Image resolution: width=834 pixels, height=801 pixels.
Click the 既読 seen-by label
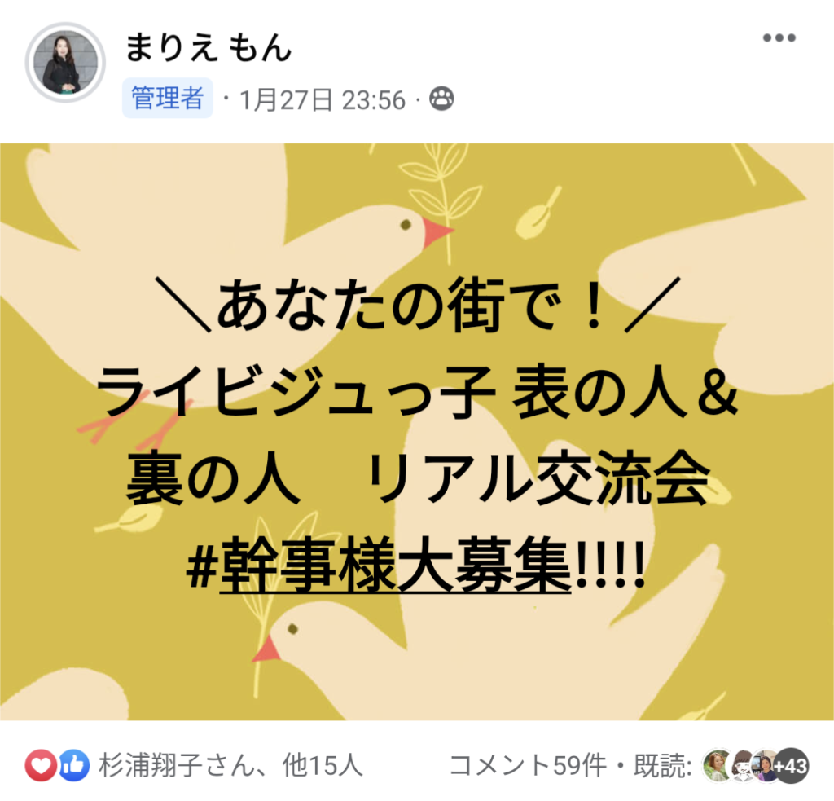point(663,765)
